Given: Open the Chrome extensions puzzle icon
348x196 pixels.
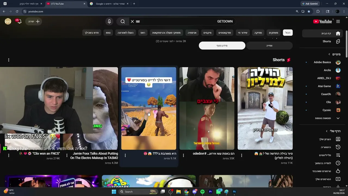Looking at the screenshot, I should coord(318,11).
